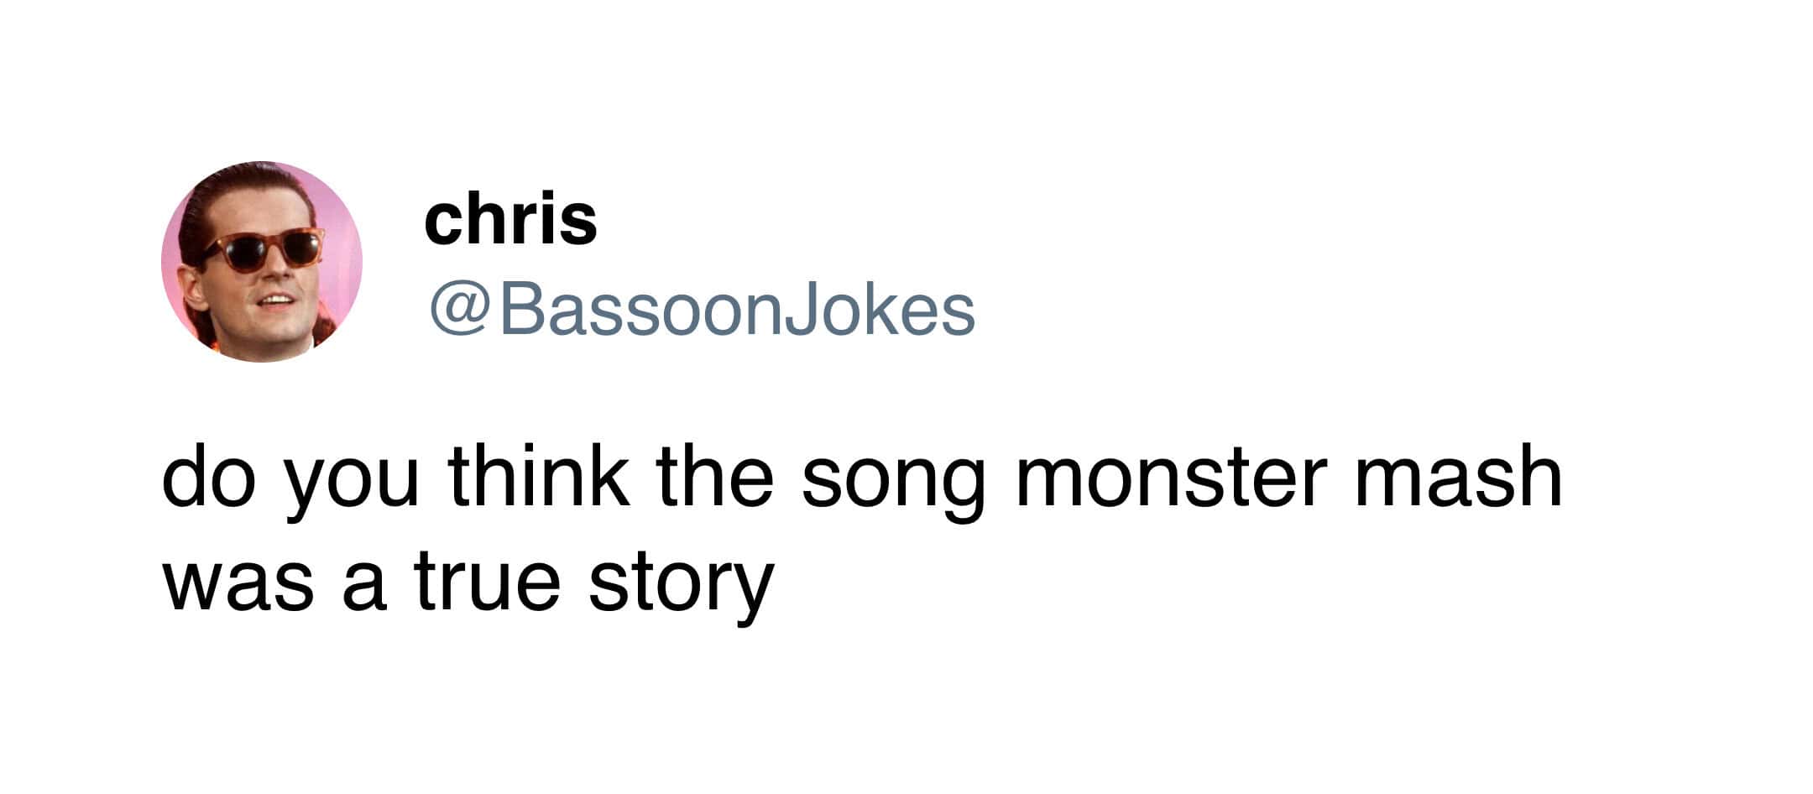
Task: Open the @BassoonJokes handle link
Action: click(x=702, y=311)
